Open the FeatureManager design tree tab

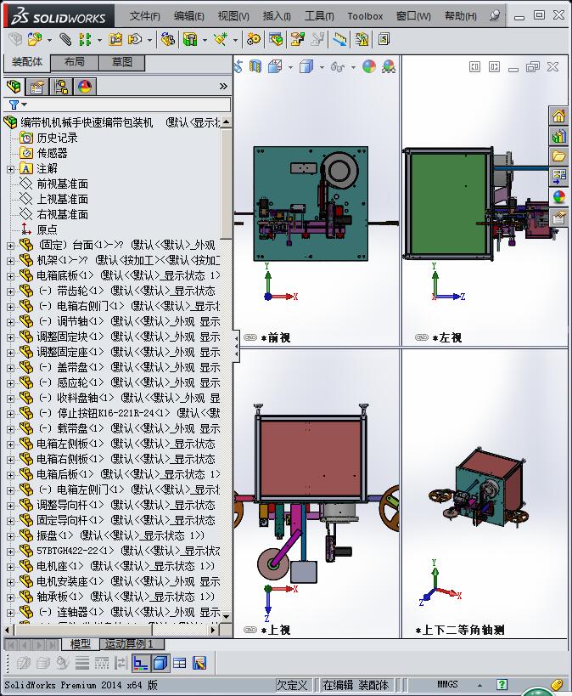[x=14, y=87]
